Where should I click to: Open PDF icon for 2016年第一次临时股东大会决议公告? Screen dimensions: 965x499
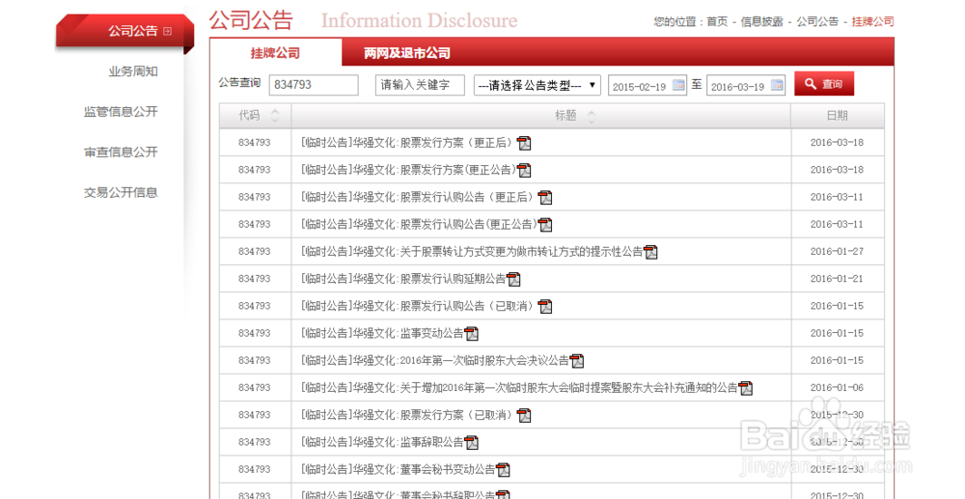(577, 361)
